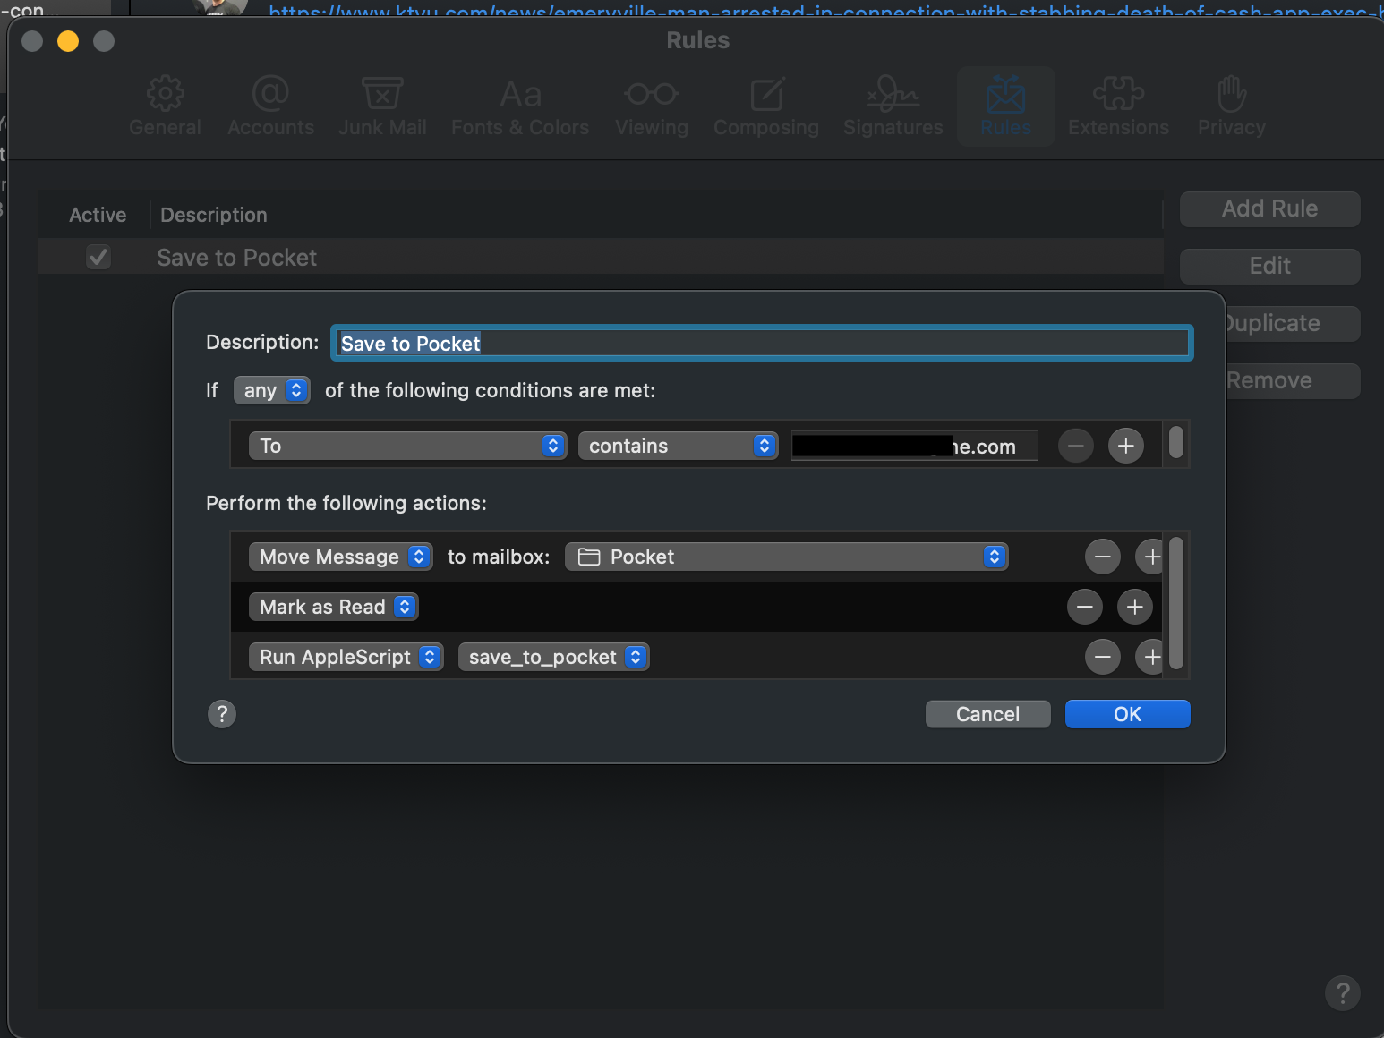Open the Junk Mail preferences icon
Screen dimensions: 1384x1038
point(382,106)
